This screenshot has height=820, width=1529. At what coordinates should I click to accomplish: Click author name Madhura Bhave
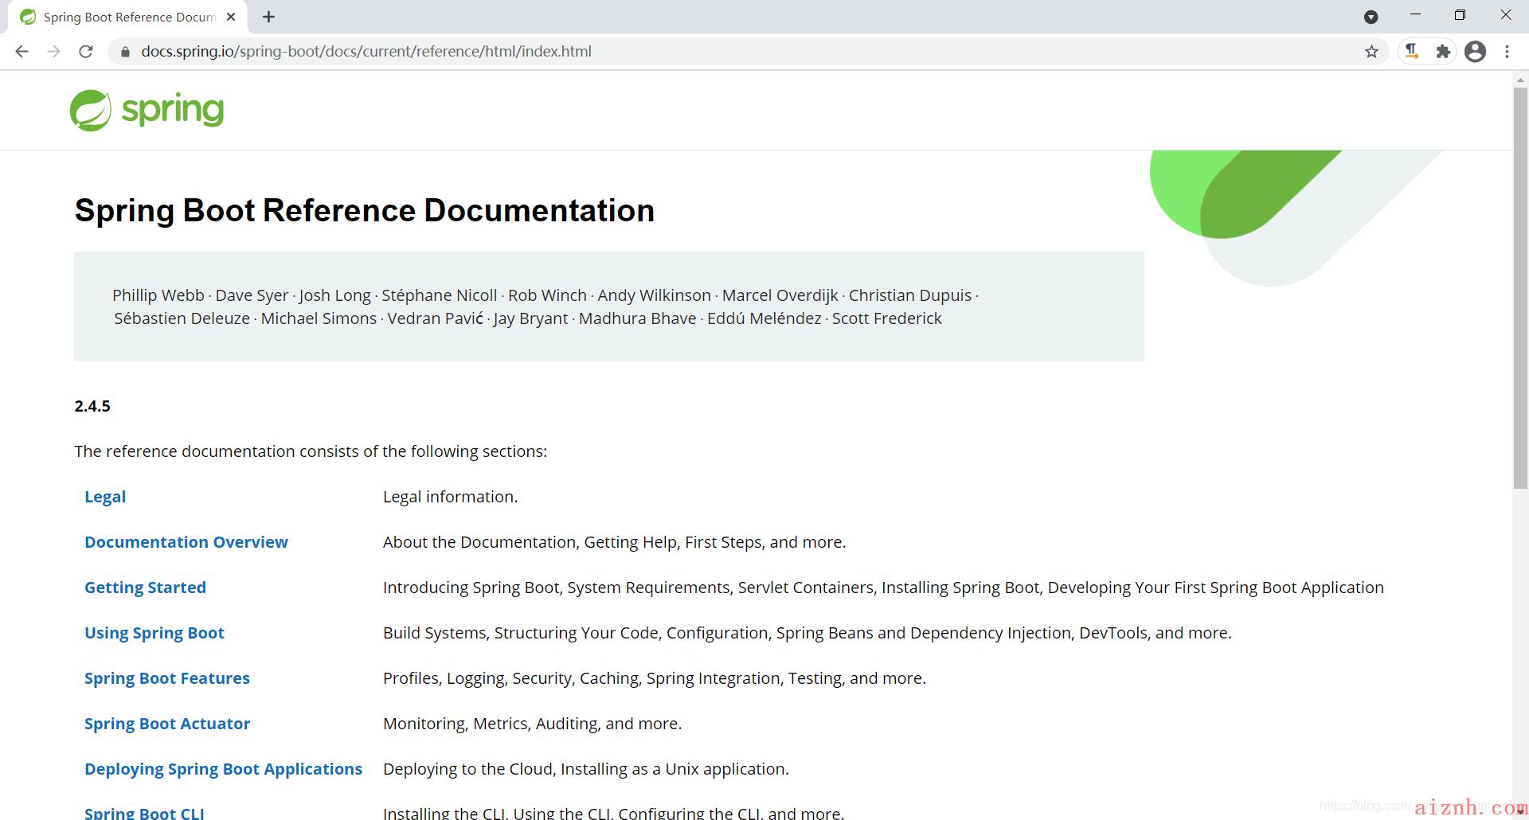638,318
